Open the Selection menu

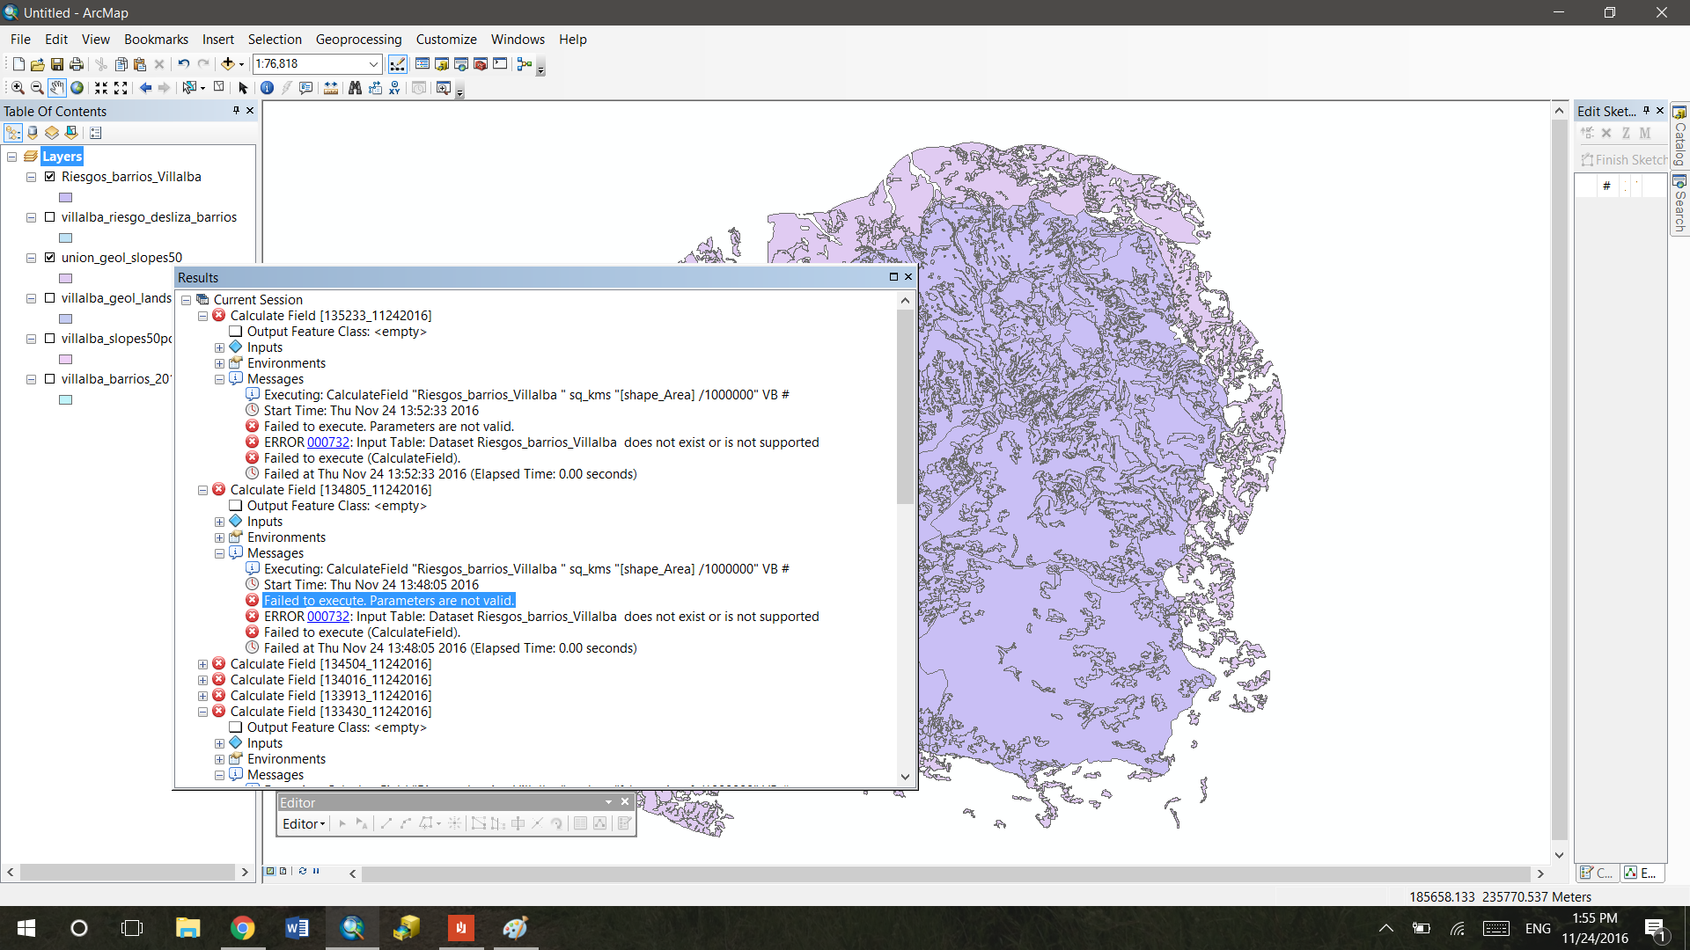[x=275, y=40]
